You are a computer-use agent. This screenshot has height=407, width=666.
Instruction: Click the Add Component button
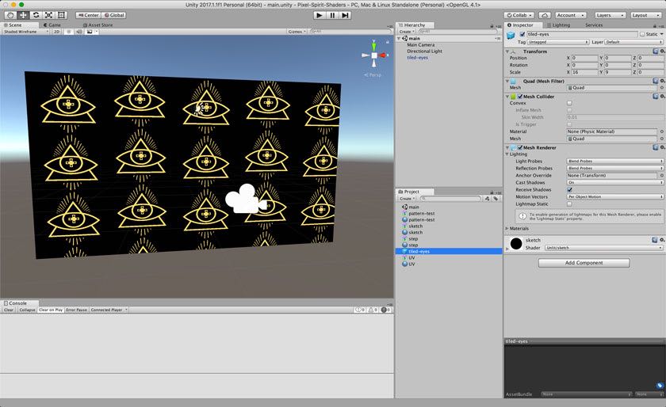click(x=584, y=263)
